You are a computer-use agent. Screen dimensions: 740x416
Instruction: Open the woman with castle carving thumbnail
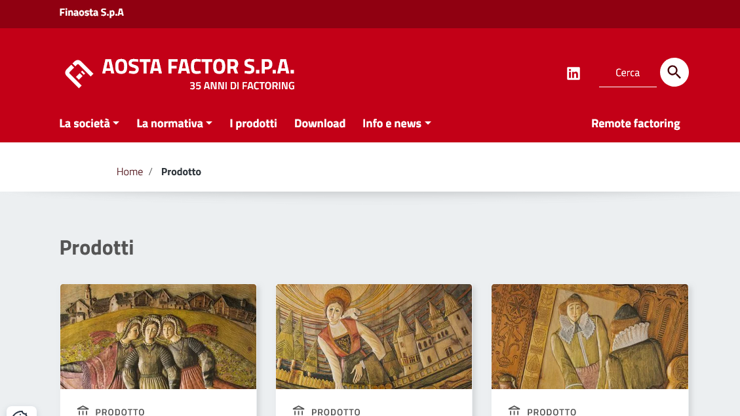point(374,336)
